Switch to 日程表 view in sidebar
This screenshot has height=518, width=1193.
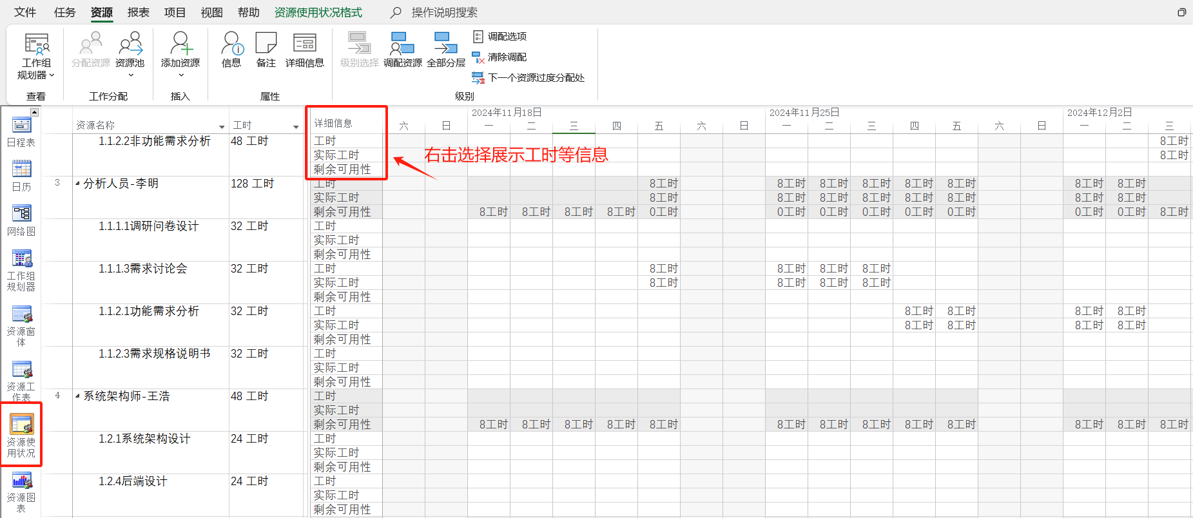[x=21, y=133]
